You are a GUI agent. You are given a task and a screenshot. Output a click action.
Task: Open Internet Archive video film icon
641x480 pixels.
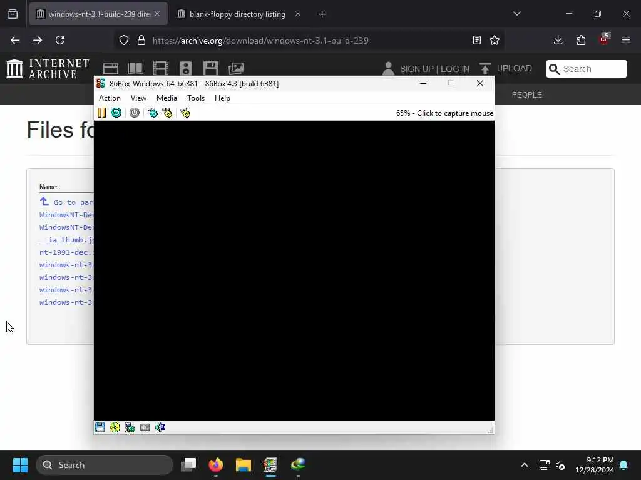point(161,69)
